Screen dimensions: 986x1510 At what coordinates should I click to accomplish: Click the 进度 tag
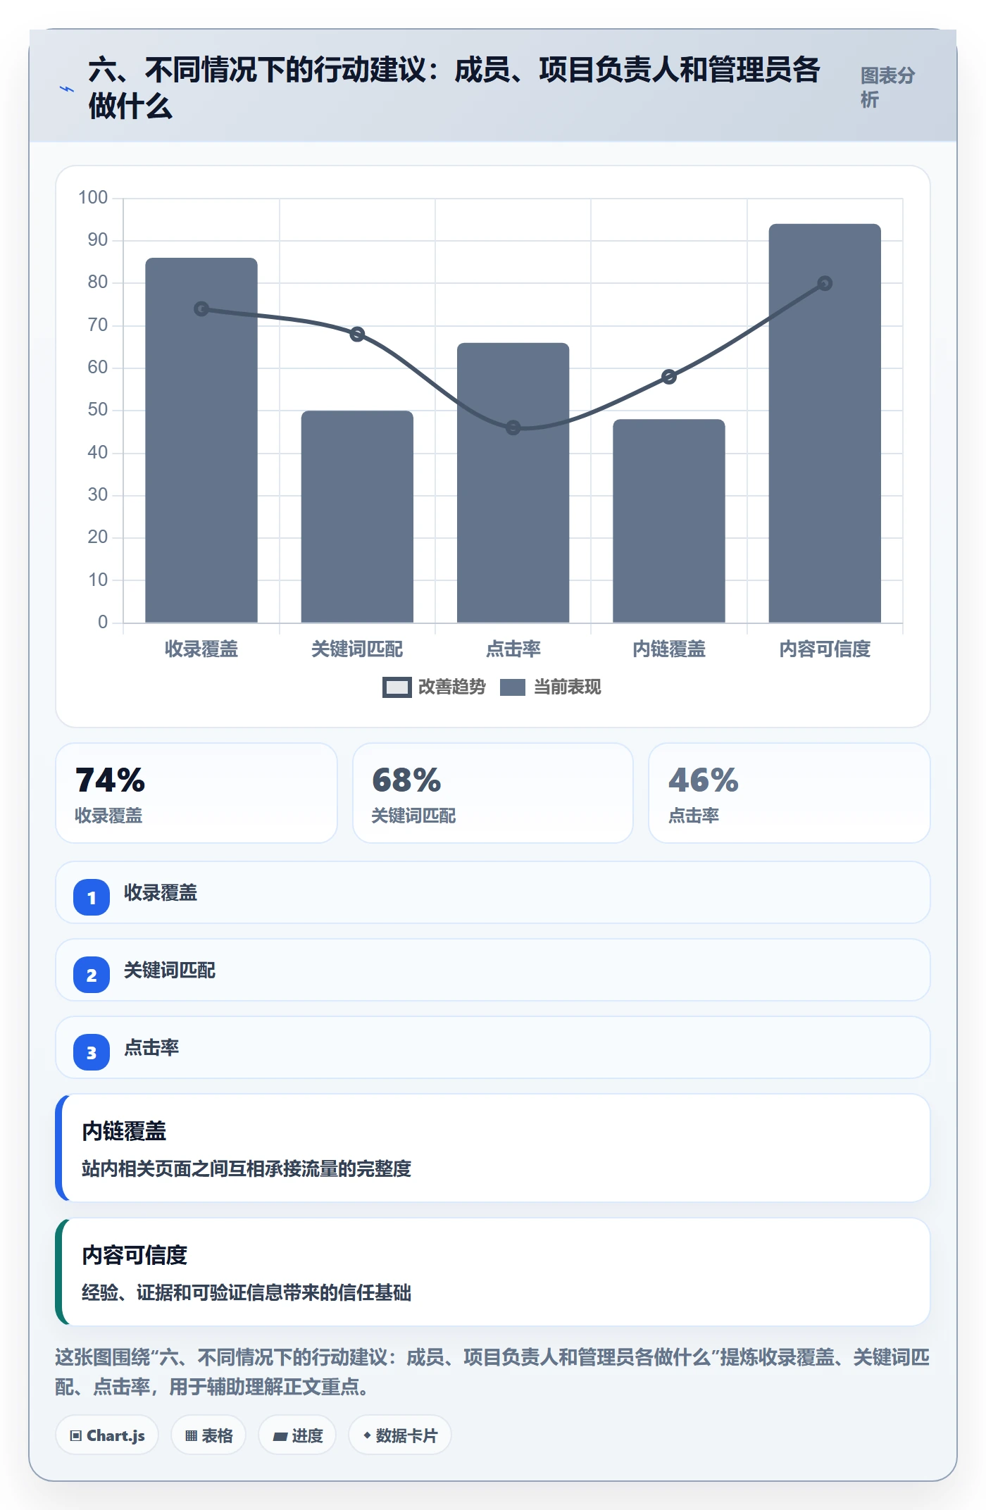[x=297, y=1435]
